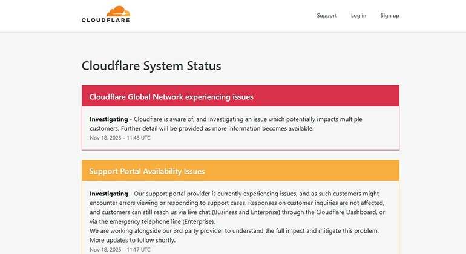Click the Nov 18, 2025 11:48 UTC timestamp
The image size is (466, 254).
coord(120,138)
